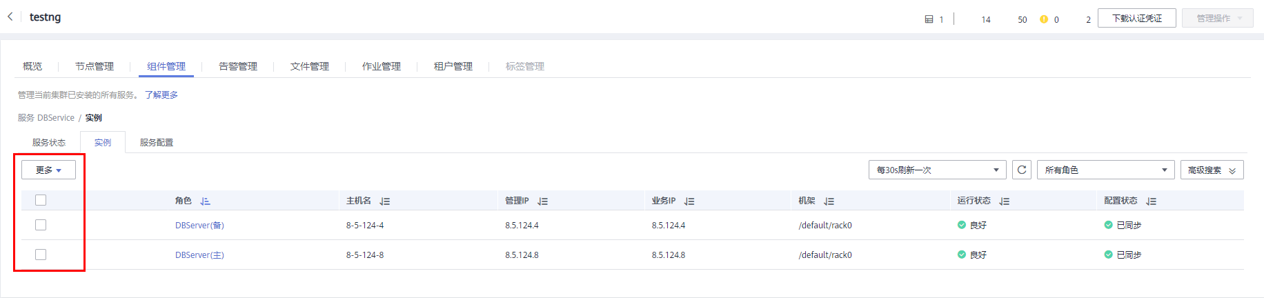
Task: Open the 每30s刷新一次 refresh interval dropdown
Action: (937, 170)
